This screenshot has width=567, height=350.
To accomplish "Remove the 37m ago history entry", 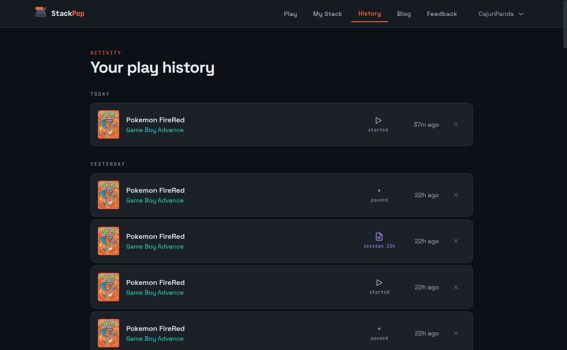I will click(x=455, y=124).
